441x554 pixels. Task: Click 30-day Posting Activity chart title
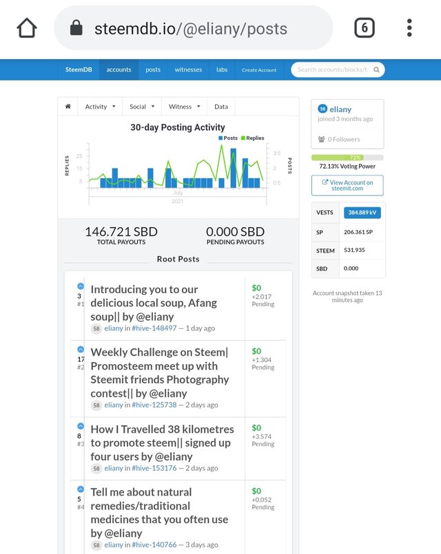click(178, 127)
